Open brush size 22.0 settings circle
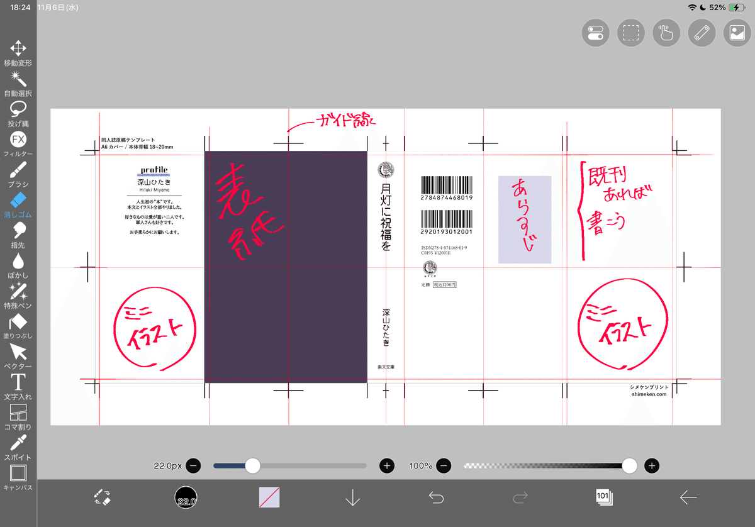This screenshot has height=527, width=755. tap(186, 497)
